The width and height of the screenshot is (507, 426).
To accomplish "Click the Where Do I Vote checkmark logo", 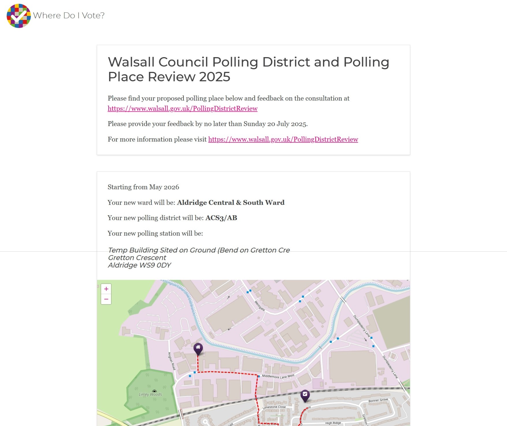I will click(19, 16).
